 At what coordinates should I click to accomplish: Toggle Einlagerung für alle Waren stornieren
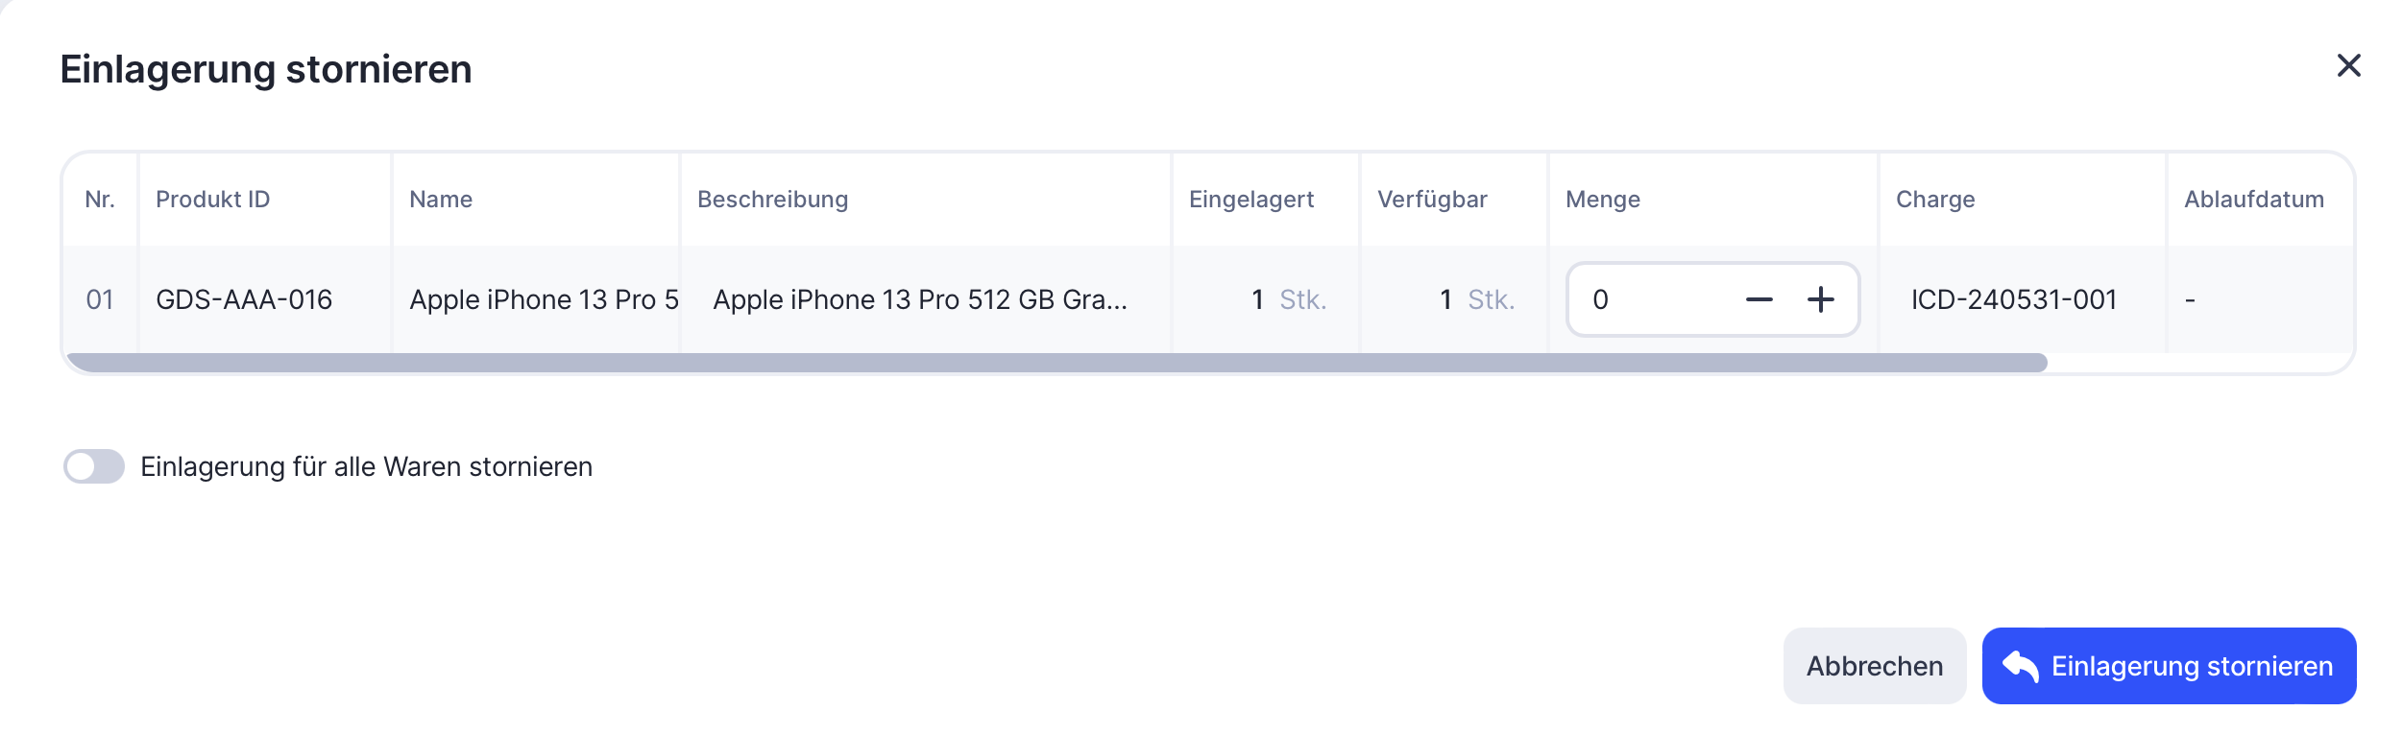coord(94,466)
